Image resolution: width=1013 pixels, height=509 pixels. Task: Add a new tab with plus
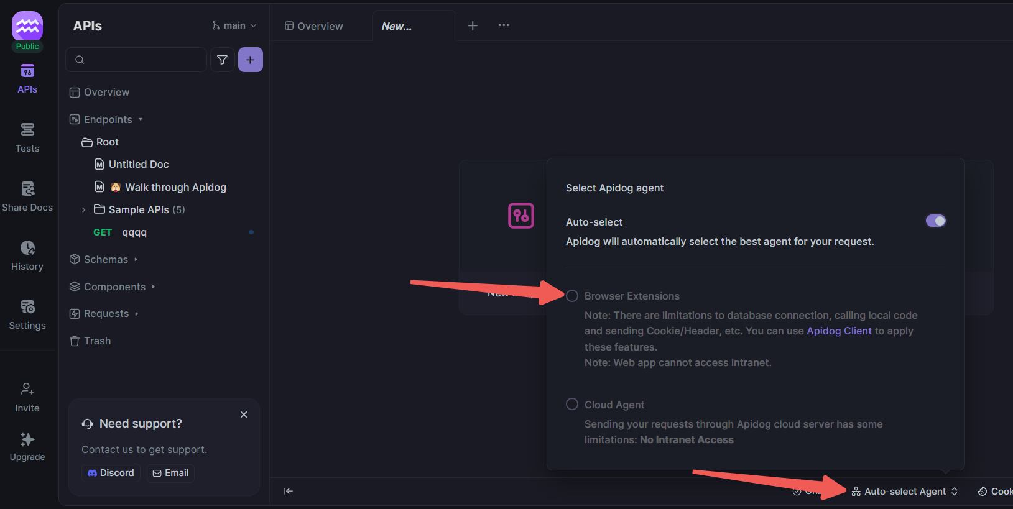(473, 25)
